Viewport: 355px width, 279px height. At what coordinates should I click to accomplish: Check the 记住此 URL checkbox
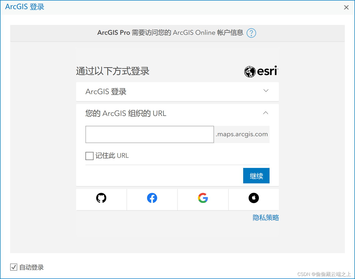[89, 156]
